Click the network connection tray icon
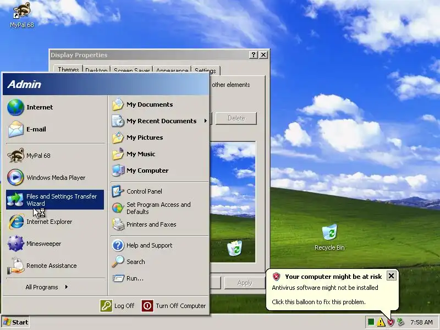Image resolution: width=440 pixels, height=330 pixels. pos(401,322)
